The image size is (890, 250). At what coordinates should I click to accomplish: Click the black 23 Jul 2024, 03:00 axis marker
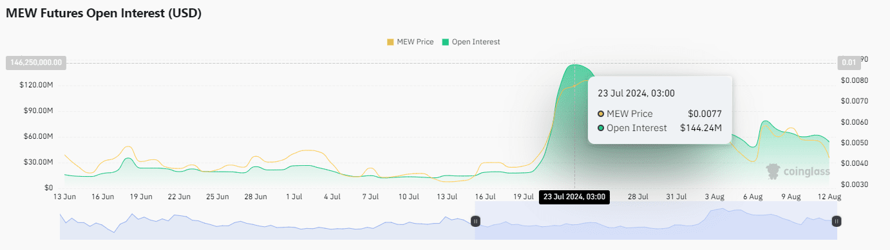pos(574,197)
